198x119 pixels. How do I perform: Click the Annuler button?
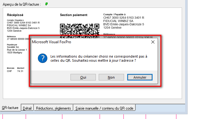click(140, 77)
